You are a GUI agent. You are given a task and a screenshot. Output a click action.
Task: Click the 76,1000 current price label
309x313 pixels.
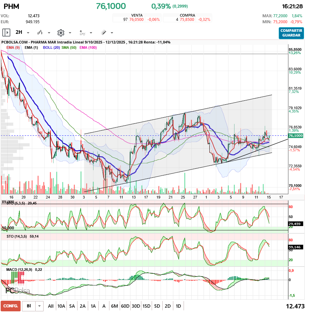(295, 136)
